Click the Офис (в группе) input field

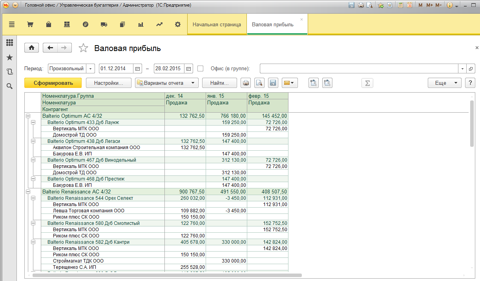point(359,68)
